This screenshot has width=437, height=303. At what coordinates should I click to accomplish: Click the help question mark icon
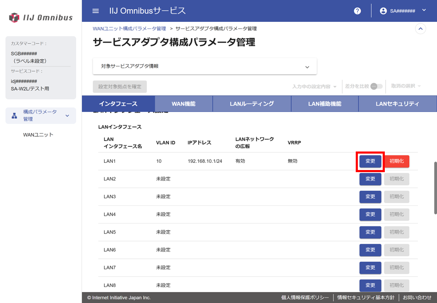click(357, 11)
